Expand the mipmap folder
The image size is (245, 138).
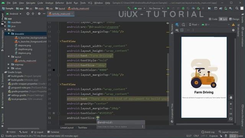click(9, 64)
